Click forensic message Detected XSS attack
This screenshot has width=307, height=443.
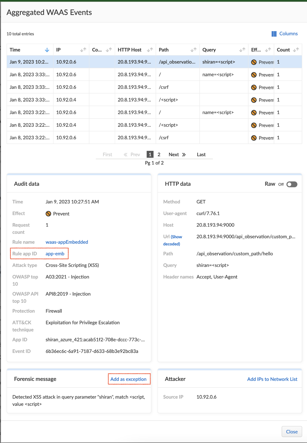click(x=79, y=401)
